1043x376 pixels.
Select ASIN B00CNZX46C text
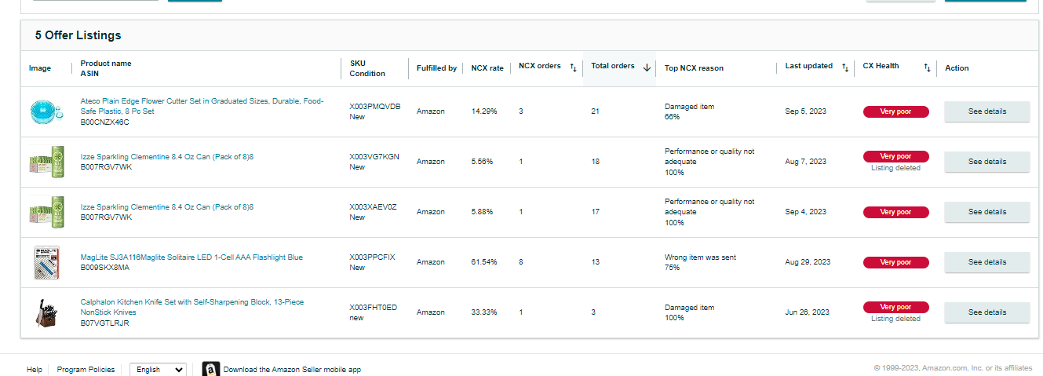pos(104,122)
